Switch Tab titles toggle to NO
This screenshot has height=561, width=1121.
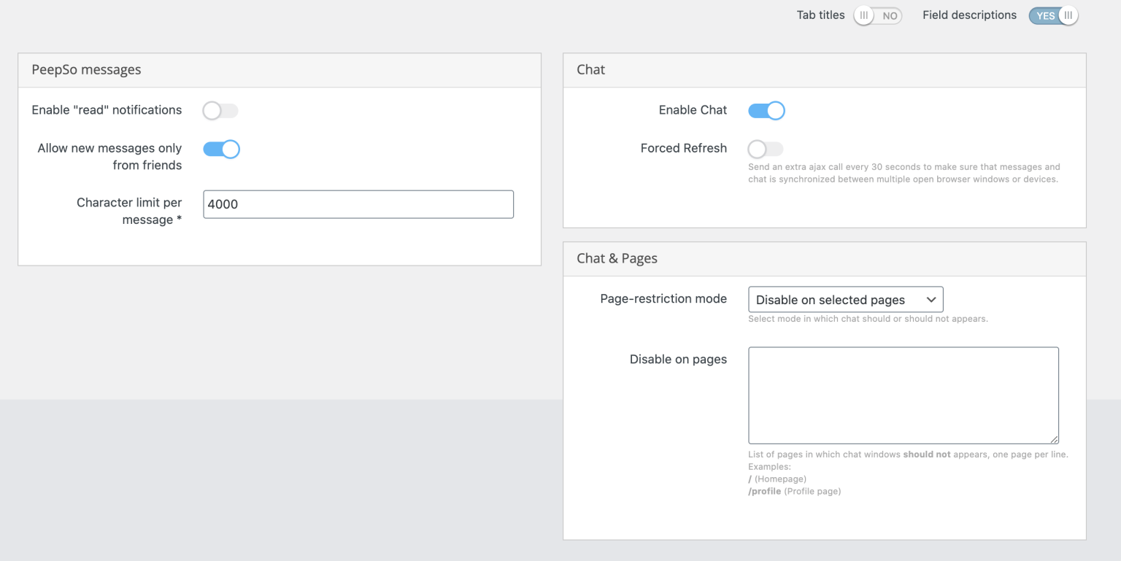877,15
